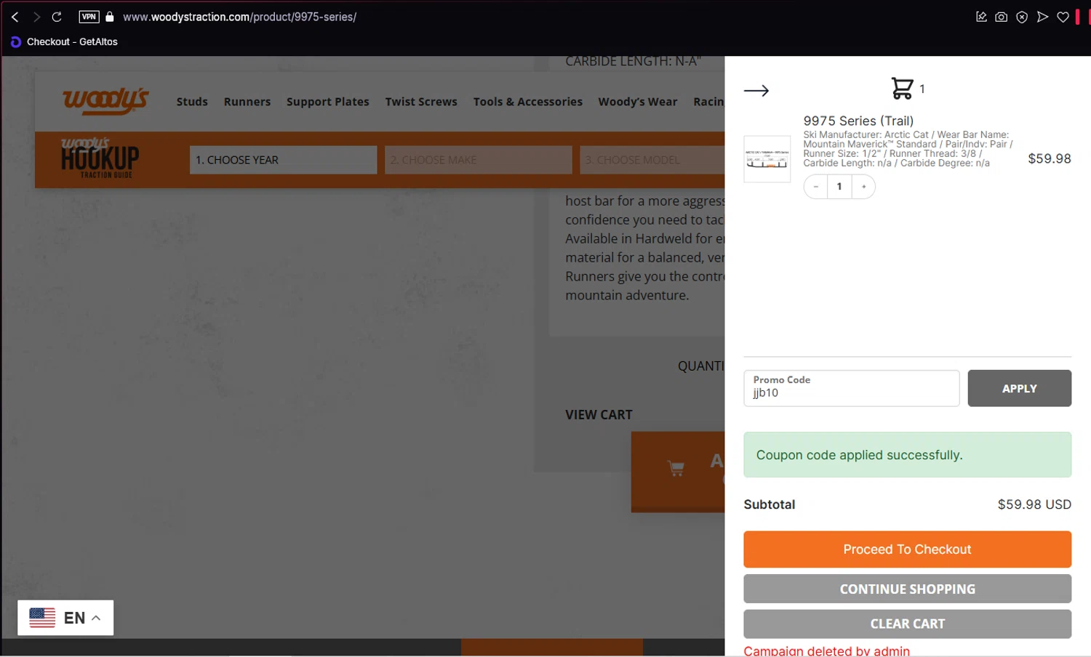1091x657 pixels.
Task: Open Tools & Accessories menu
Action: pyautogui.click(x=527, y=102)
